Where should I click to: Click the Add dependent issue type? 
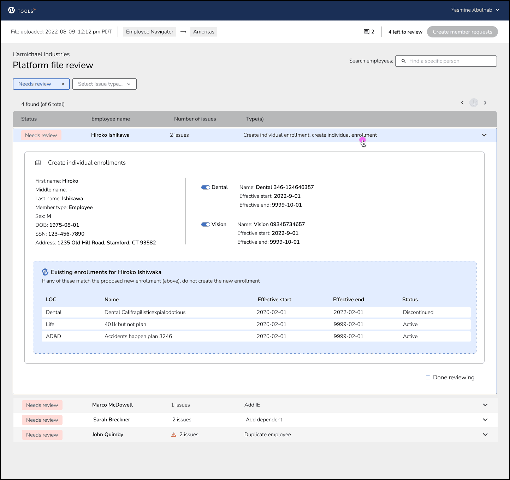(264, 420)
